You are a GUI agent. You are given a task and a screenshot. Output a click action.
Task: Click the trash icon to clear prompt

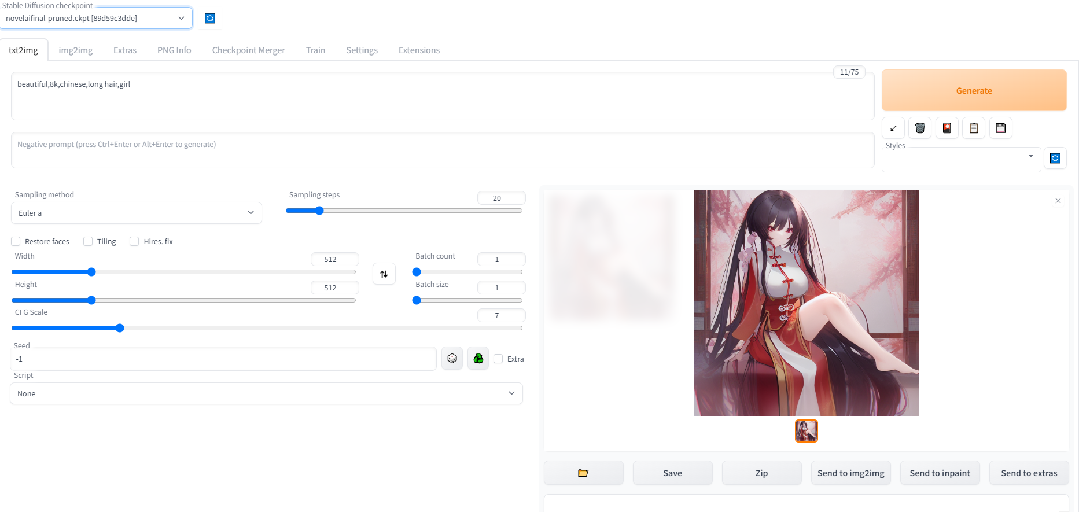(920, 128)
